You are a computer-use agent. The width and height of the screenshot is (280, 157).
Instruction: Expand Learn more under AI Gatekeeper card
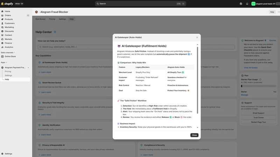tap(45, 72)
